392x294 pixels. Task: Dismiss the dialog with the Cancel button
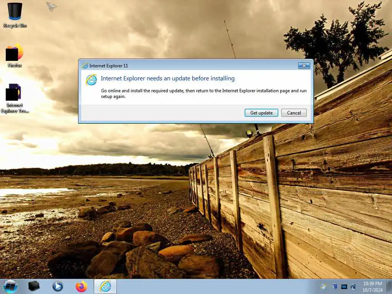click(x=294, y=113)
